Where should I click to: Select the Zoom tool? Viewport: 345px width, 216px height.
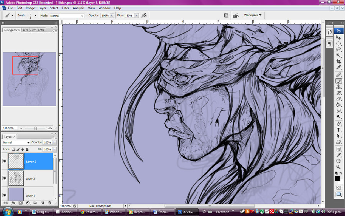pos(338,167)
